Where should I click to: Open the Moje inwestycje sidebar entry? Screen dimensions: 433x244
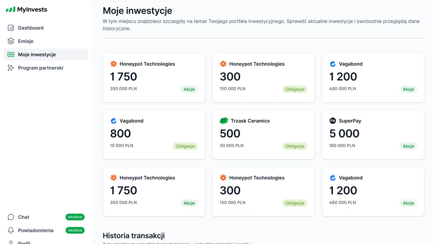click(37, 54)
